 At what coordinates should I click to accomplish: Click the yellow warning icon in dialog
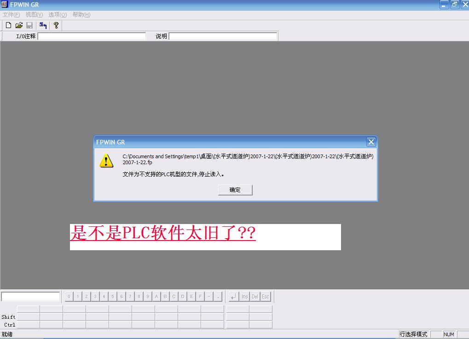coord(106,161)
